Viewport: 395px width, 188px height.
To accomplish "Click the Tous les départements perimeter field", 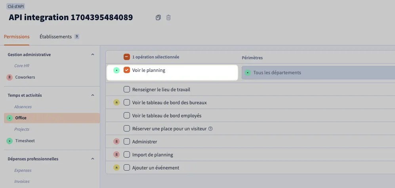I will pyautogui.click(x=318, y=73).
